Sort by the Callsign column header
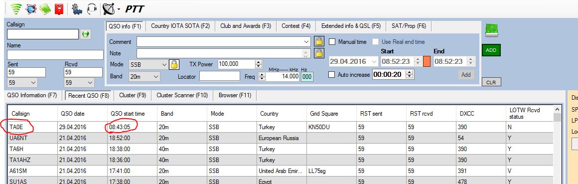This screenshot has height=184, width=578. tap(32, 114)
